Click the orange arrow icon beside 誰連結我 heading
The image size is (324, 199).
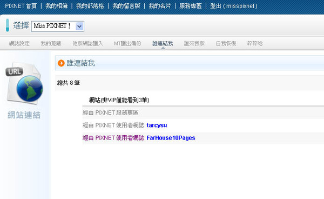click(61, 63)
